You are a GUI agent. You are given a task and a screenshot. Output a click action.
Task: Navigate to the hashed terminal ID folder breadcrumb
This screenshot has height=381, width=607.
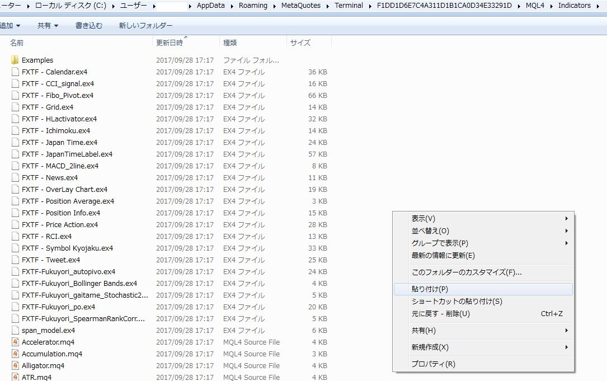[x=444, y=6]
